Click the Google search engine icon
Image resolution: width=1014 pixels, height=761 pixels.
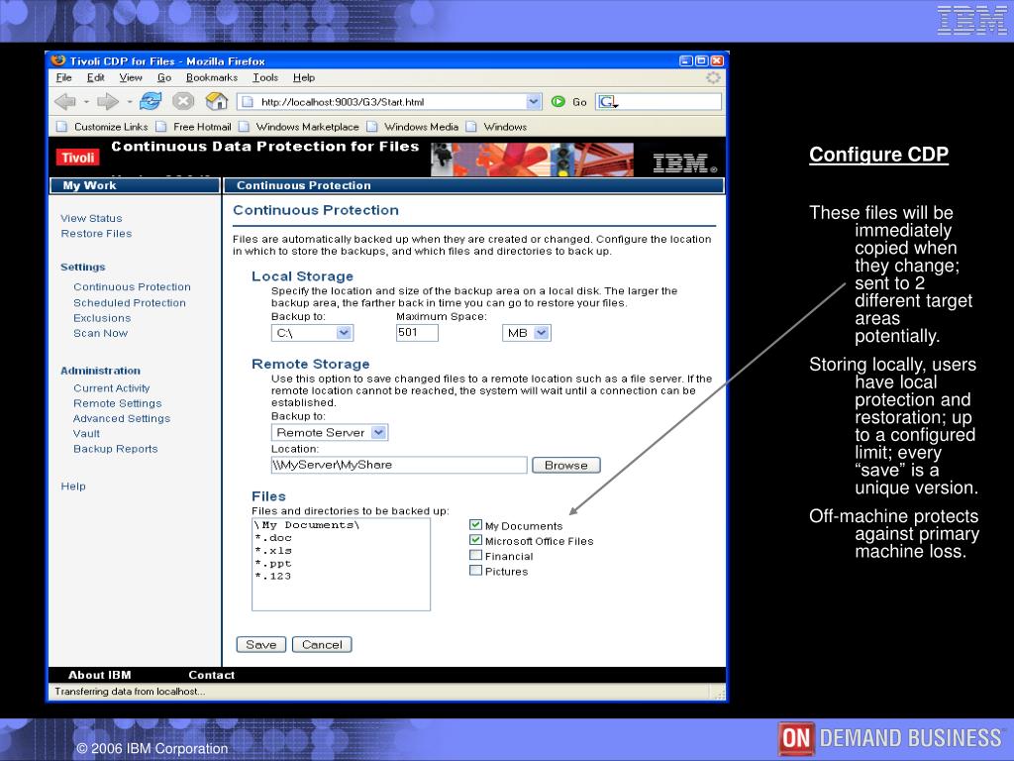click(607, 102)
